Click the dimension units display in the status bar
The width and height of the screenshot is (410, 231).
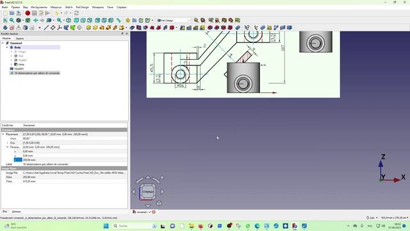coord(395,218)
